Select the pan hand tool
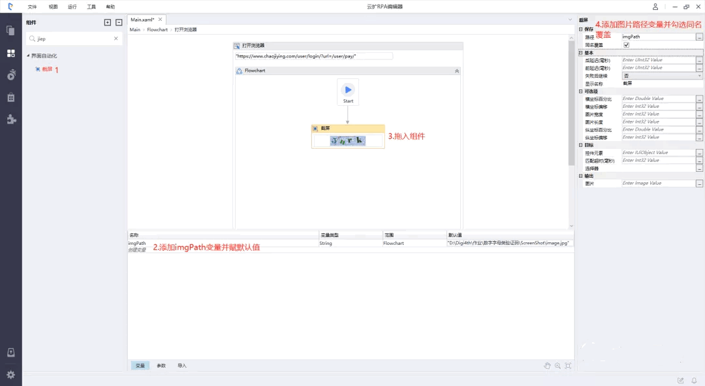Image resolution: width=705 pixels, height=386 pixels. click(547, 366)
